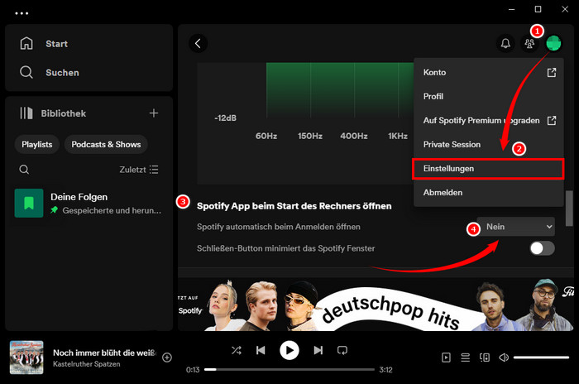Toggle close button minimizes Spotify window
Image resolution: width=579 pixels, height=384 pixels.
tap(542, 248)
